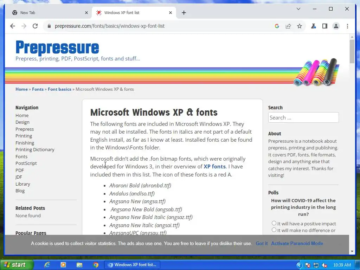Open Blog in the Navigation sidebar
Image resolution: width=360 pixels, height=270 pixels.
pyautogui.click(x=20, y=191)
